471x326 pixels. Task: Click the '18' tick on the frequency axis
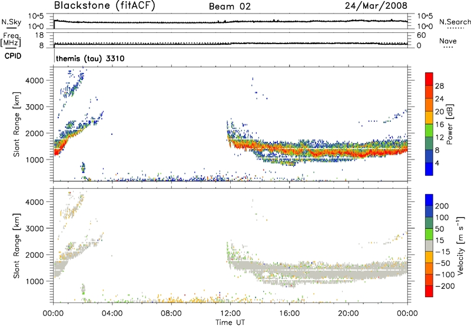pyautogui.click(x=39, y=35)
